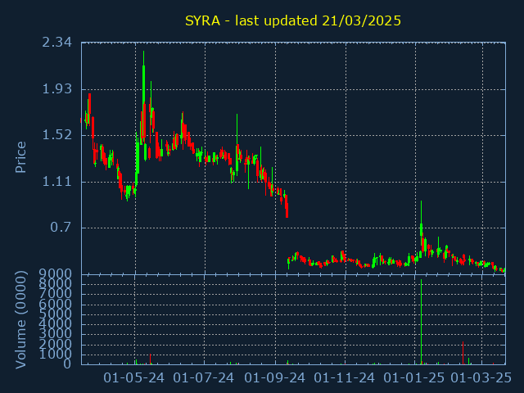Click the 0 volume axis label

(67, 364)
